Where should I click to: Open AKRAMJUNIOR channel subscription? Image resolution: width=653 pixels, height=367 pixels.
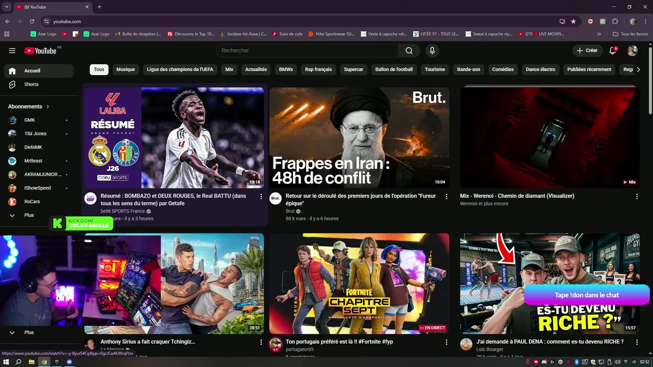[39, 174]
